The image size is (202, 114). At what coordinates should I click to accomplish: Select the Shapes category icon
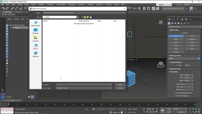tap(172, 23)
